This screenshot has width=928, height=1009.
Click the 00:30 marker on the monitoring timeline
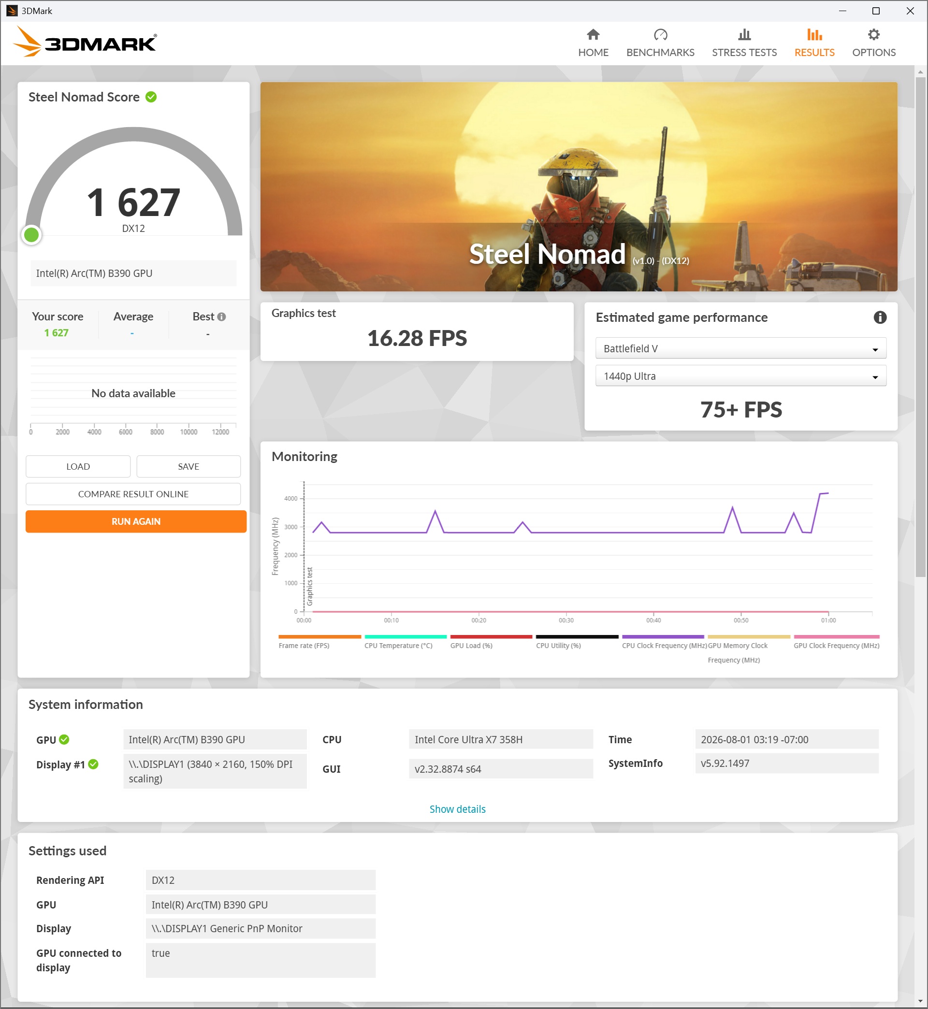[x=566, y=620]
